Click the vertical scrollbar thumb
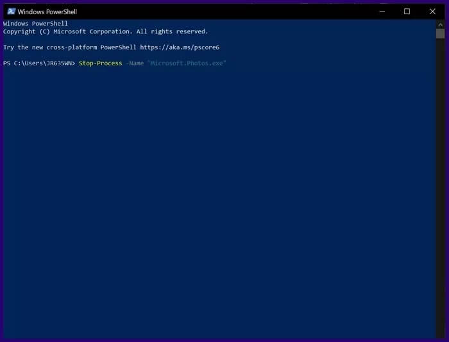449x342 pixels. [x=441, y=33]
